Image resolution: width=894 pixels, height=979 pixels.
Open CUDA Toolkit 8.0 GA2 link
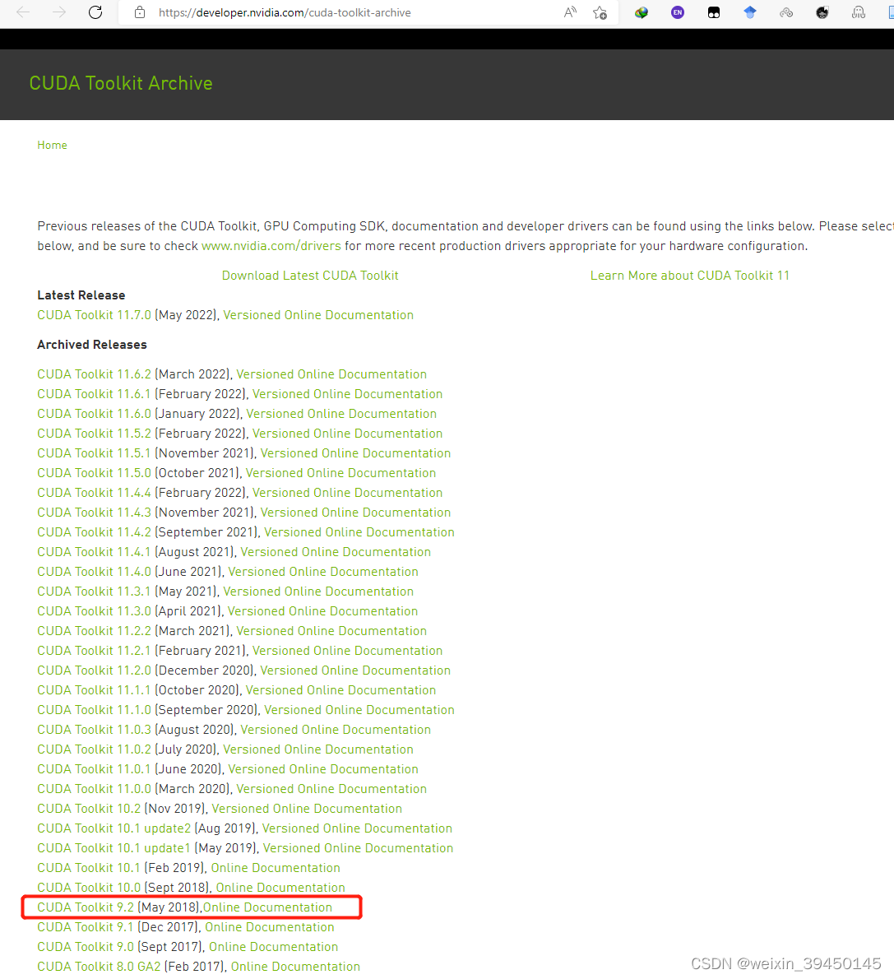(99, 967)
